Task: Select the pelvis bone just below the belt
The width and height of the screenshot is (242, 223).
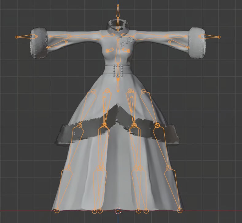Action: coord(118,85)
